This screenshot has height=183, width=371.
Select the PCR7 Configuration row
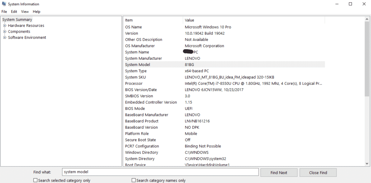pos(224,146)
